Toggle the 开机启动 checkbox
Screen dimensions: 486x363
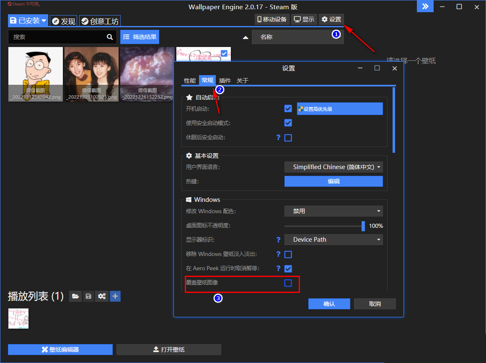[x=288, y=109]
